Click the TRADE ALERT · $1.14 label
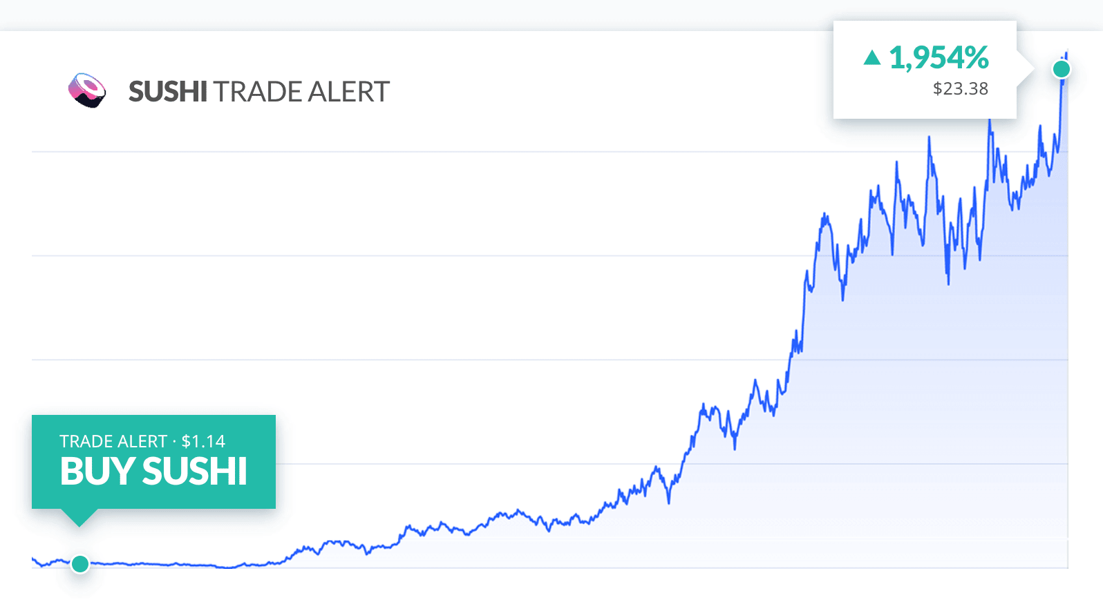Image resolution: width=1103 pixels, height=602 pixels. (142, 441)
